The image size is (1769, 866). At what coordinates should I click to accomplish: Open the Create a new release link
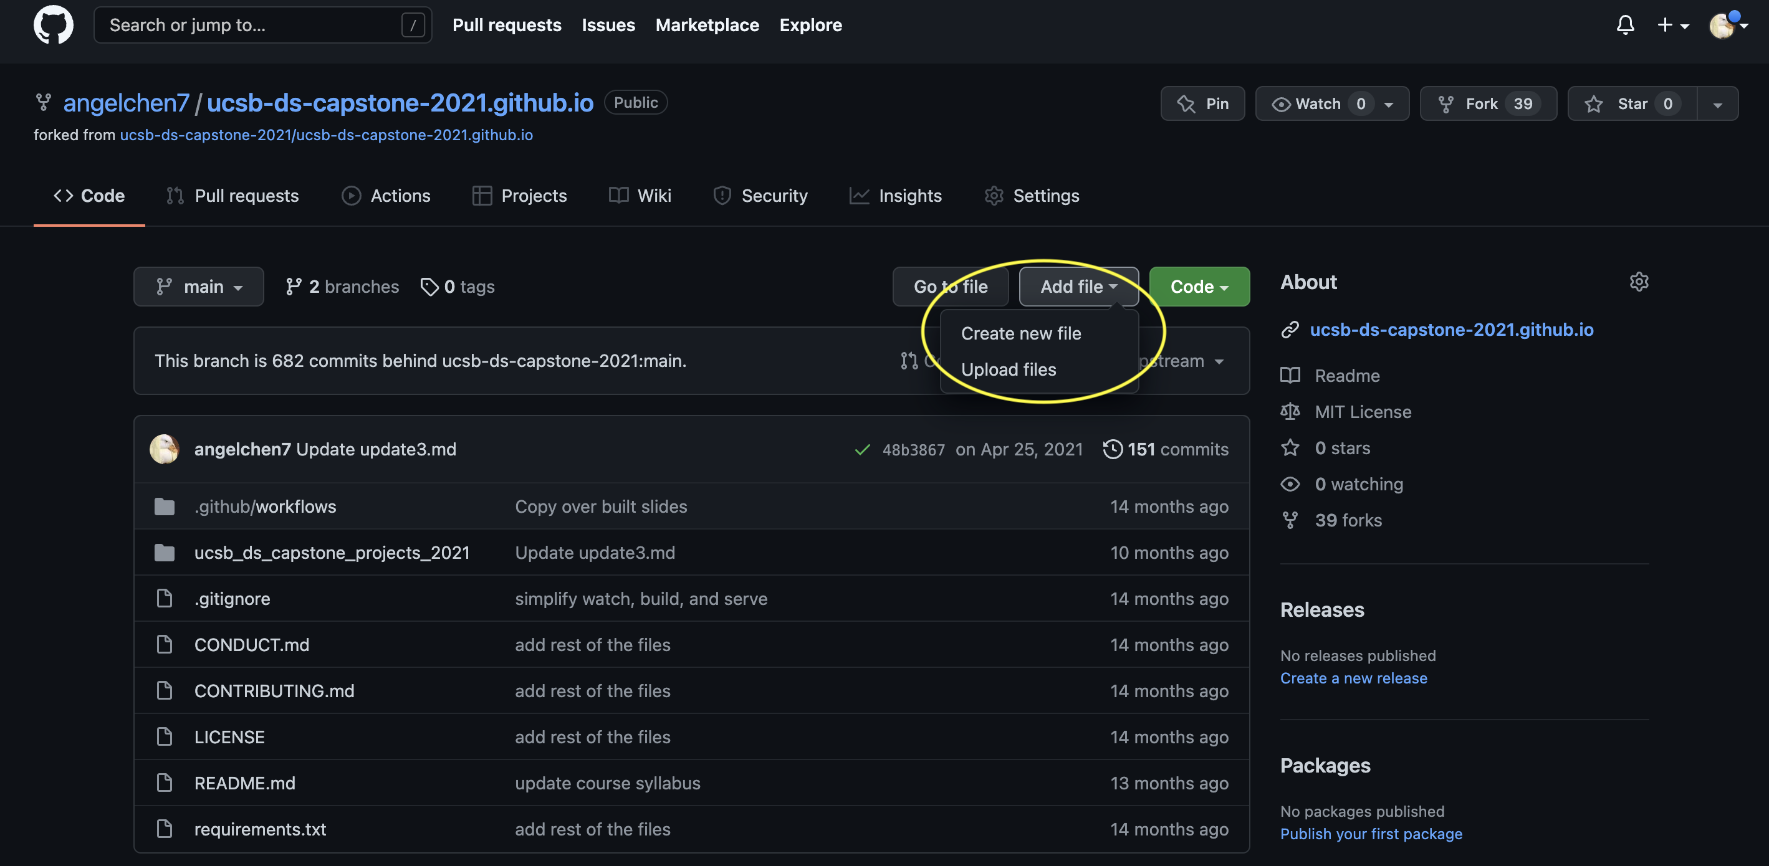point(1353,678)
